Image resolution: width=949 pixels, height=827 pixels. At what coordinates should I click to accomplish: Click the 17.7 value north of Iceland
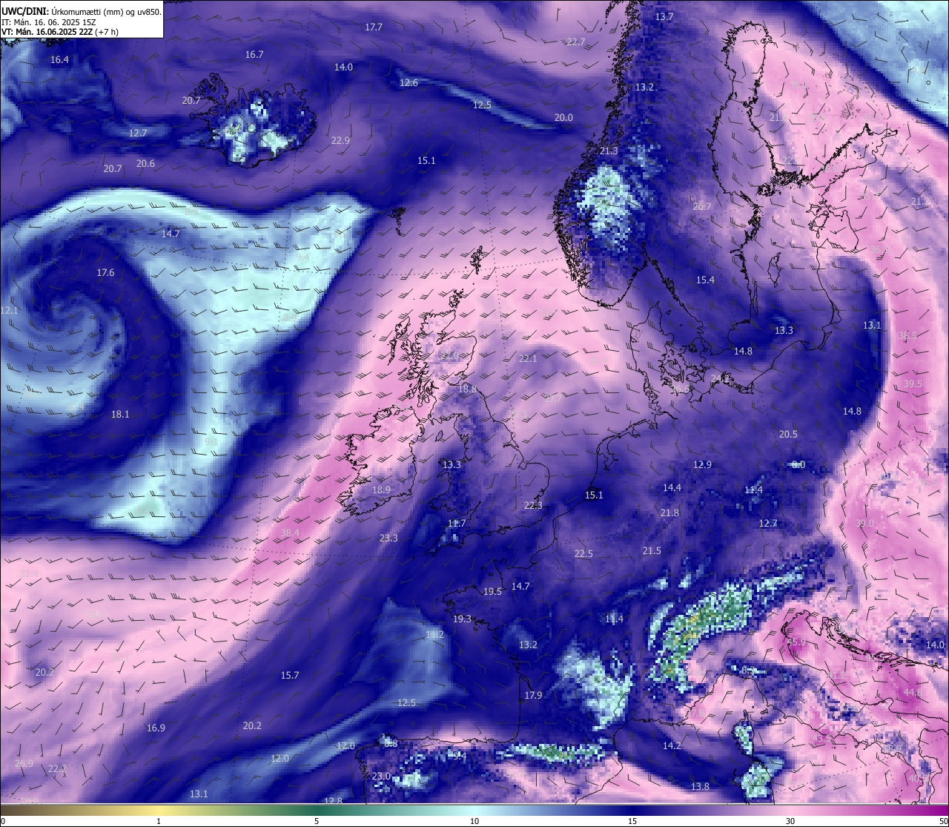click(x=374, y=27)
